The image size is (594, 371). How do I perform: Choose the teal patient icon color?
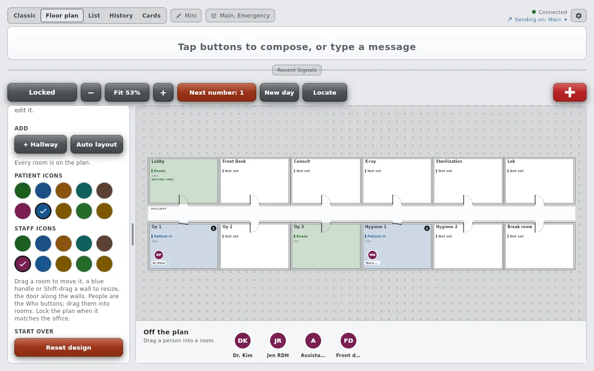click(84, 191)
